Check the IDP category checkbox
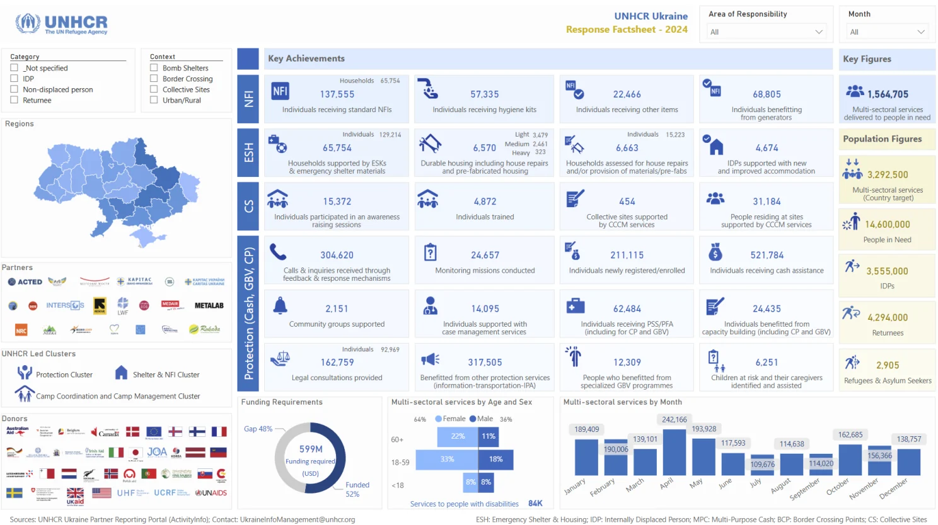The height and width of the screenshot is (525, 938). [x=14, y=78]
